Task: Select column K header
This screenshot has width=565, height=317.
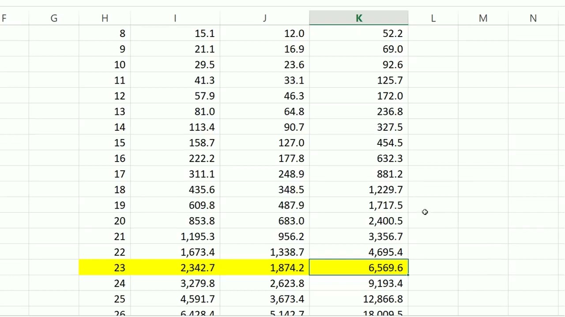Action: point(359,18)
